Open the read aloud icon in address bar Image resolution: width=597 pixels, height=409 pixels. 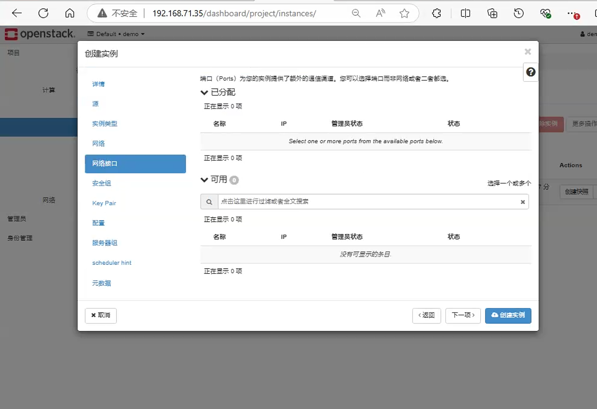click(x=381, y=14)
